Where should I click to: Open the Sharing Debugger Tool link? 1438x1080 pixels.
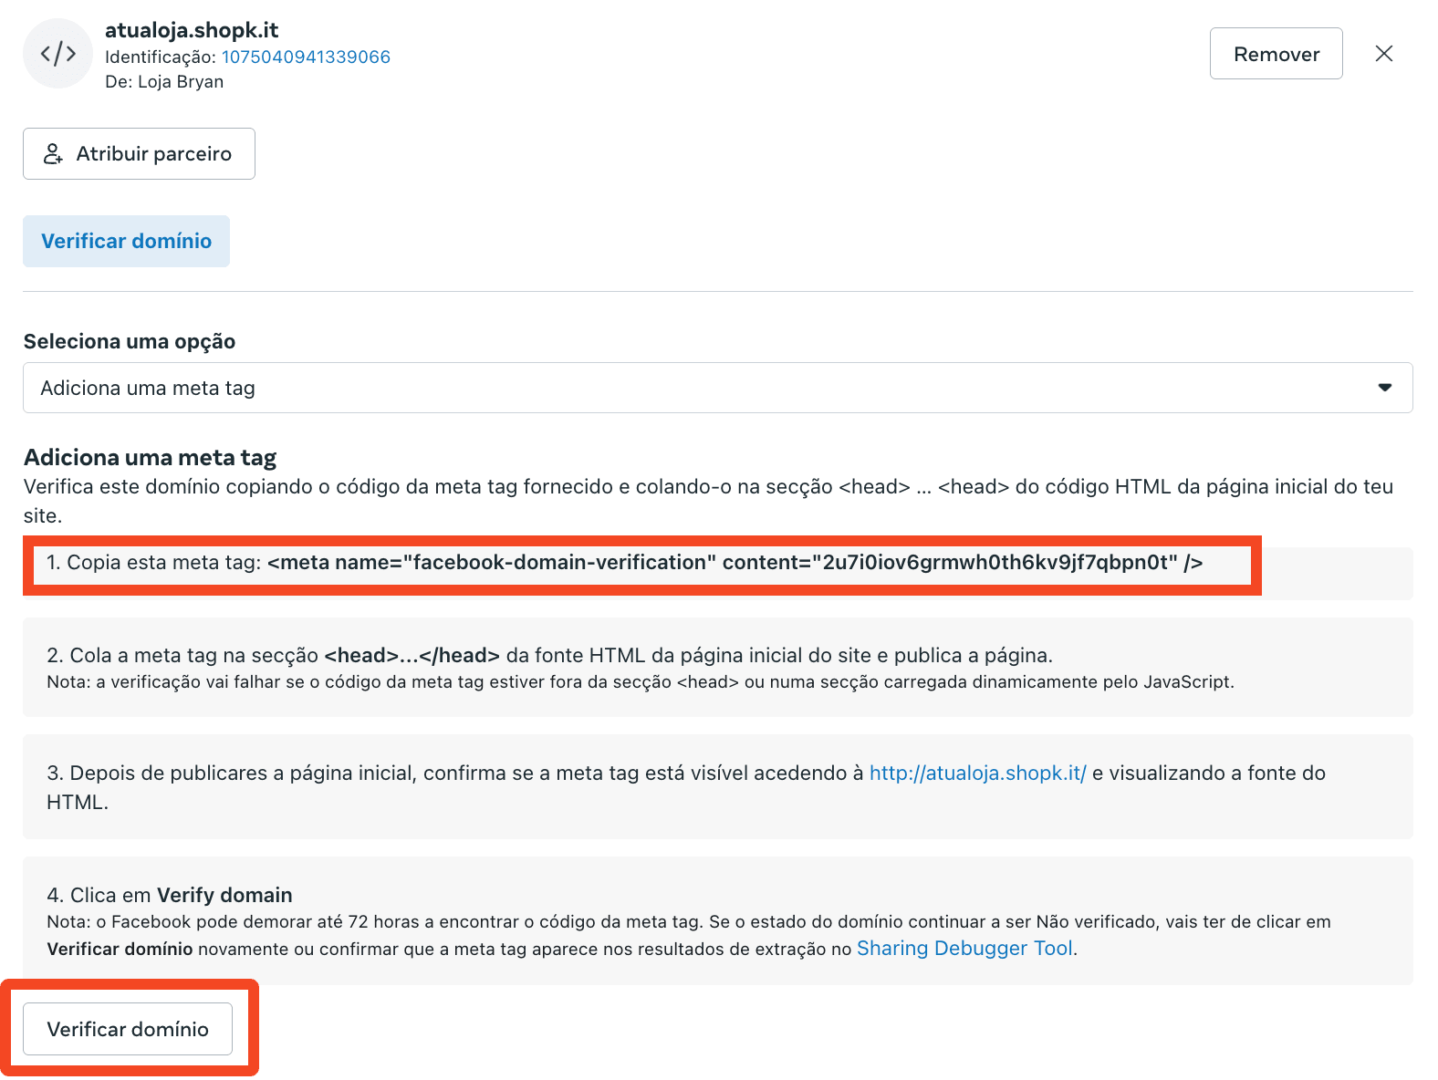(x=964, y=949)
